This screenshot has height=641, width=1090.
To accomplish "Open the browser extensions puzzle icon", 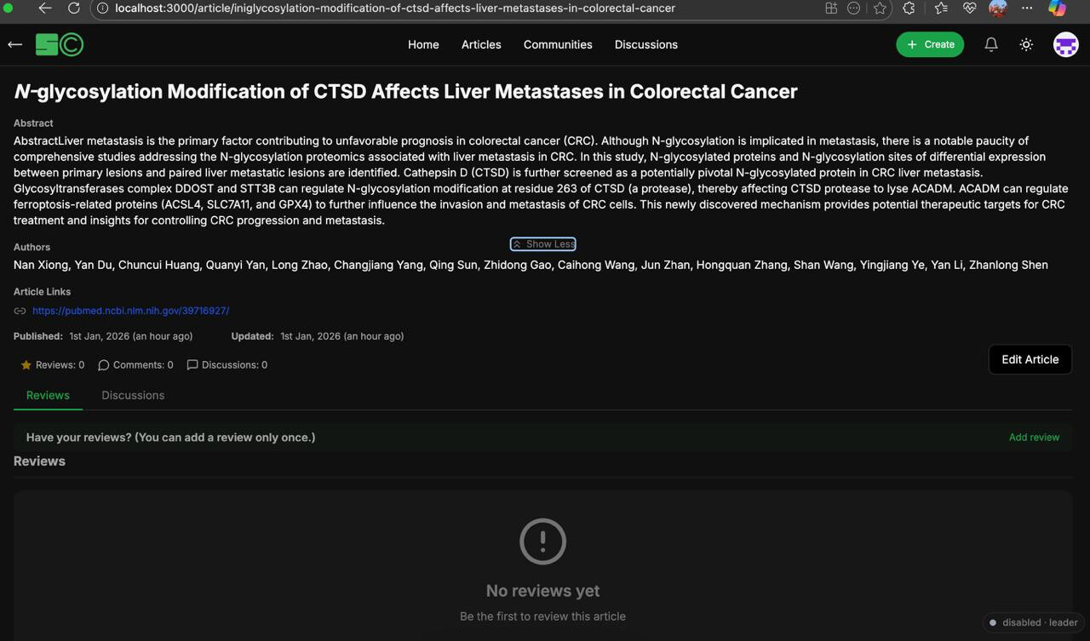I will point(909,9).
